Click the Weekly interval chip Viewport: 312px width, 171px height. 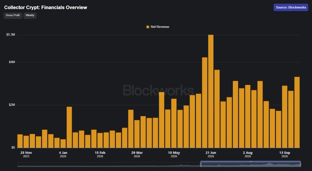[x=30, y=16]
